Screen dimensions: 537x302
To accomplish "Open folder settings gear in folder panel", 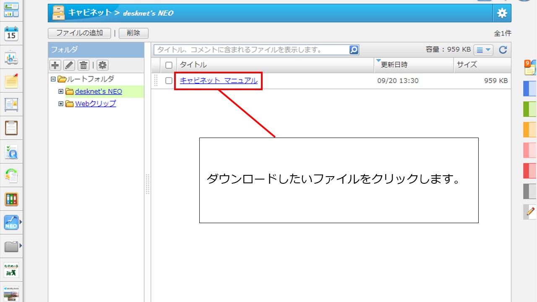I will click(x=102, y=65).
